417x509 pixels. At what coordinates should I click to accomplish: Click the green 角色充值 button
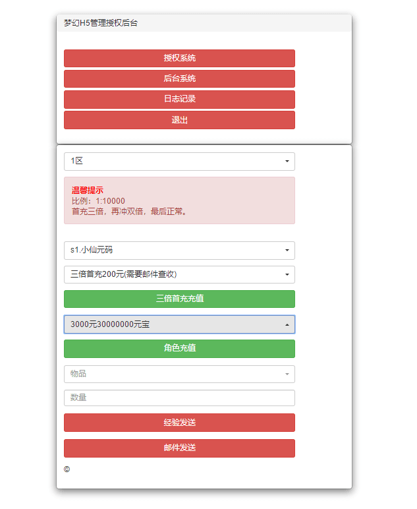tap(179, 349)
